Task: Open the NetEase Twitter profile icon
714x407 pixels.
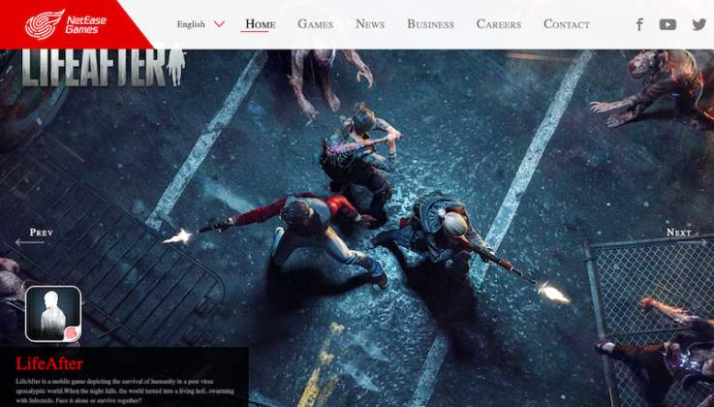Action: [x=698, y=24]
